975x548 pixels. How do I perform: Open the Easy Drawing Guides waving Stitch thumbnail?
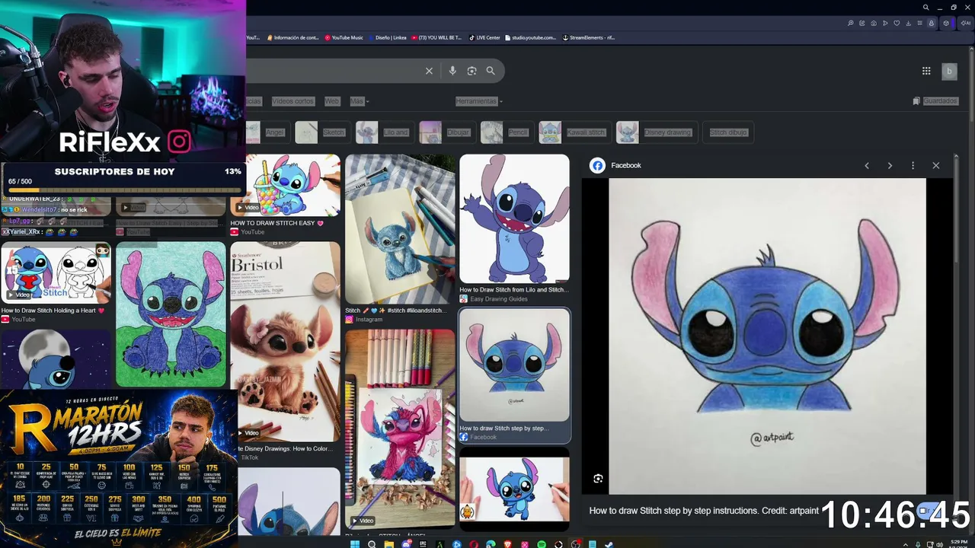514,218
